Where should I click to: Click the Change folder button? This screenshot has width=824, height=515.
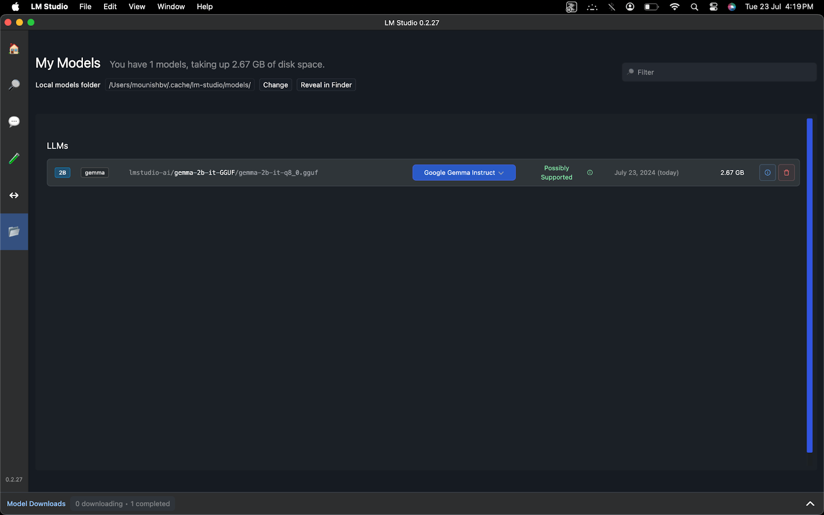276,85
